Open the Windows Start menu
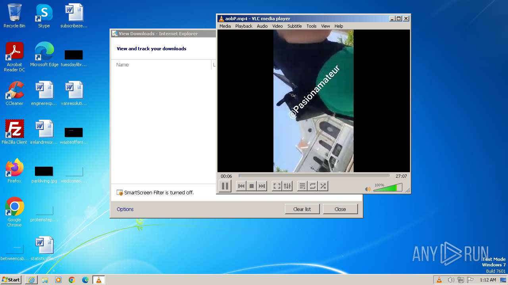Image resolution: width=508 pixels, height=285 pixels. pos(11,279)
